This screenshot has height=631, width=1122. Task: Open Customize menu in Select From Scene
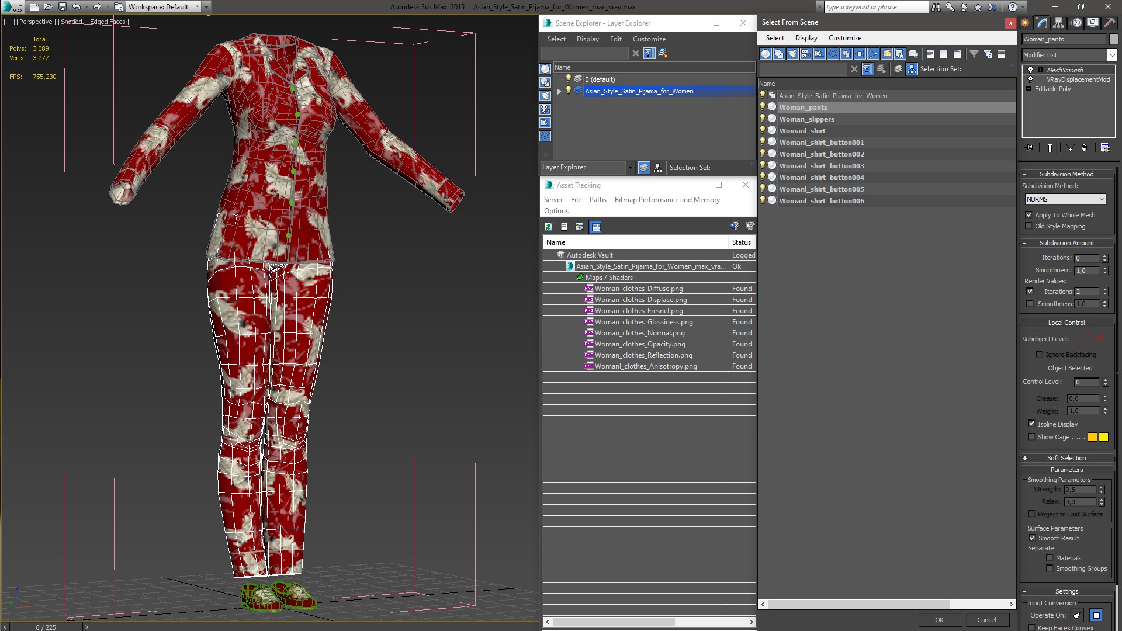tap(845, 38)
